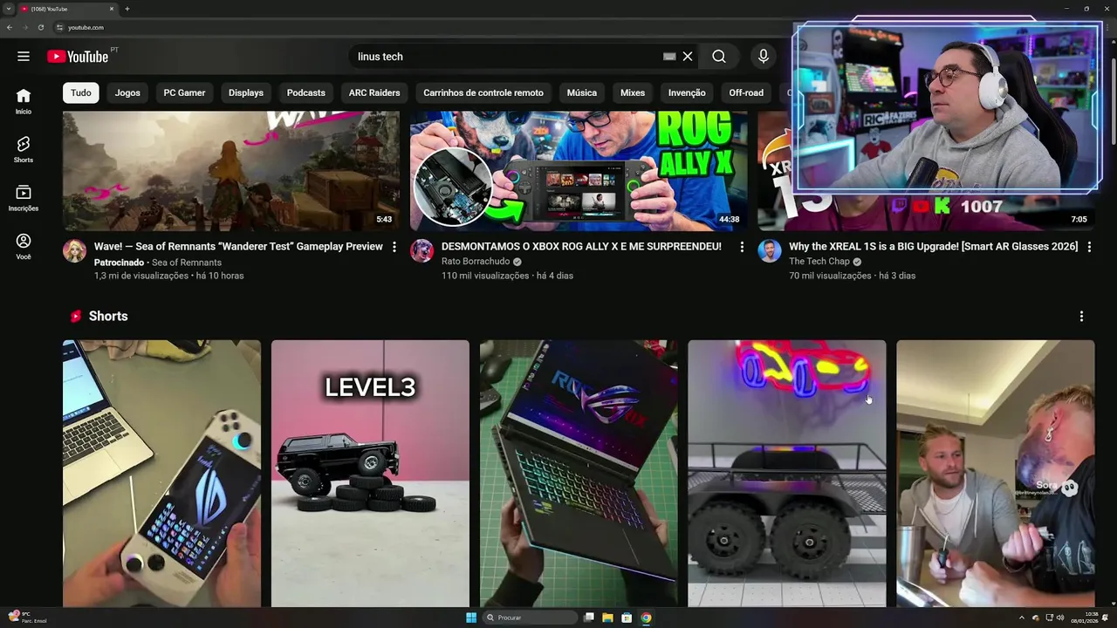The image size is (1117, 628).
Task: Open the on-screen keyboard icon in search box
Action: tap(669, 57)
